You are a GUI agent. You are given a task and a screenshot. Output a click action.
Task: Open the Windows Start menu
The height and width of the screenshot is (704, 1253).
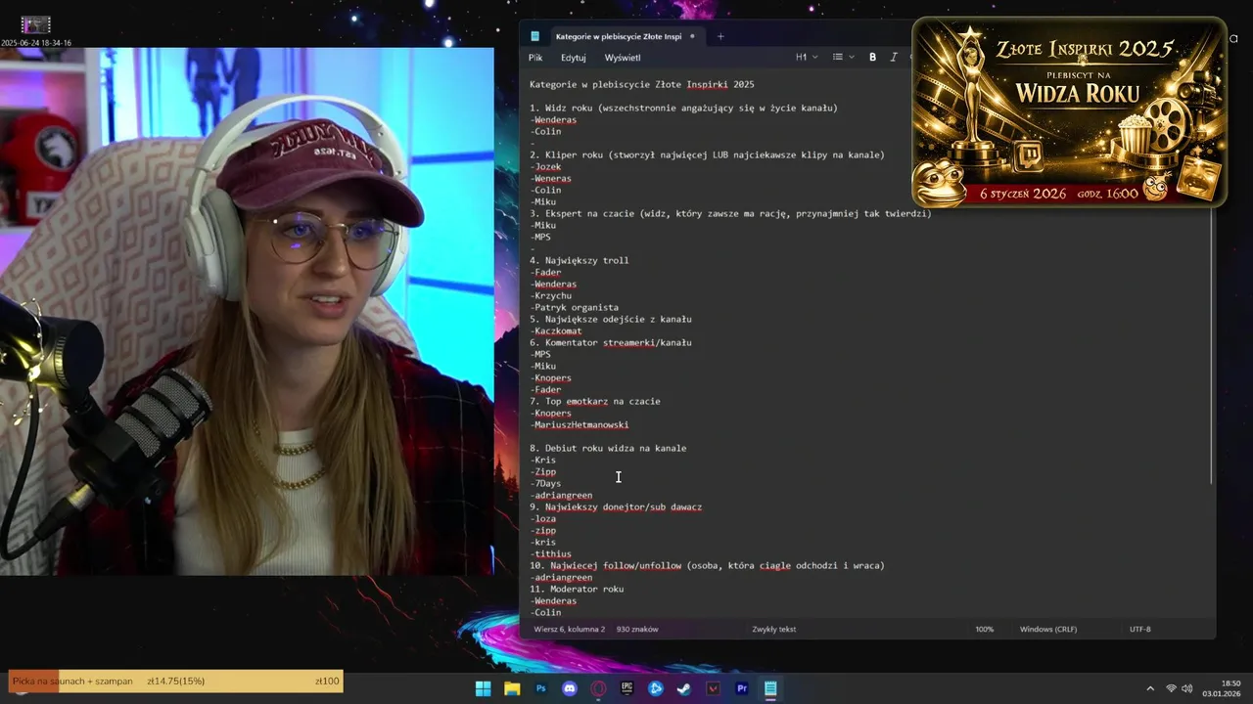tap(483, 688)
